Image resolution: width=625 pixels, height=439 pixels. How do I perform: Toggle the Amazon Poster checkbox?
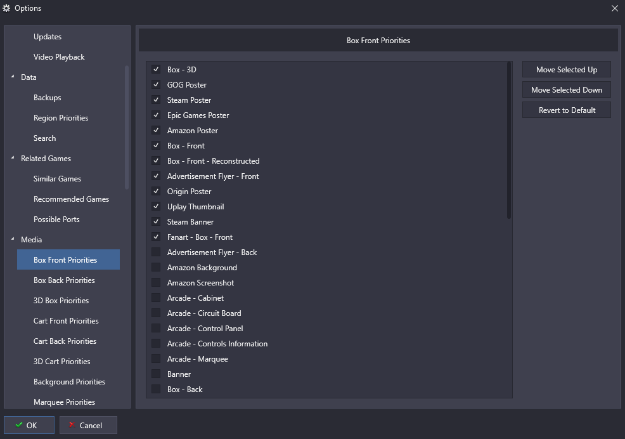tap(156, 130)
